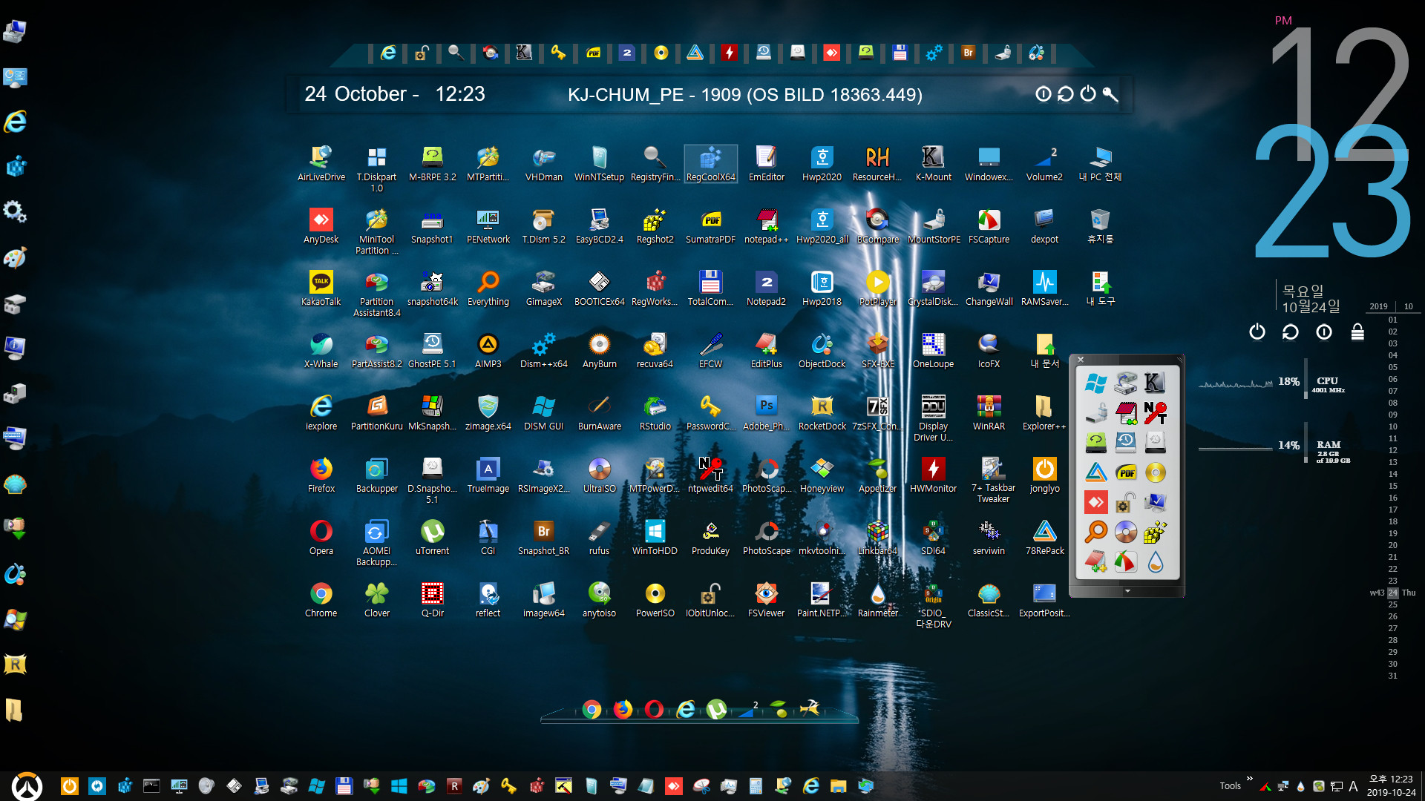Click the large power icon under the clock
This screenshot has height=801, width=1425.
[x=1257, y=332]
